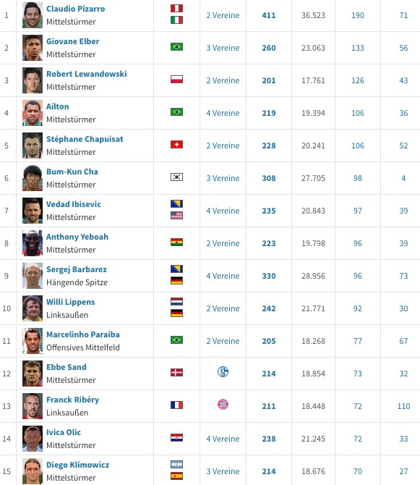This screenshot has height=485, width=420.
Task: Open the Marcelinho Paraíba player link
Action: click(x=83, y=334)
